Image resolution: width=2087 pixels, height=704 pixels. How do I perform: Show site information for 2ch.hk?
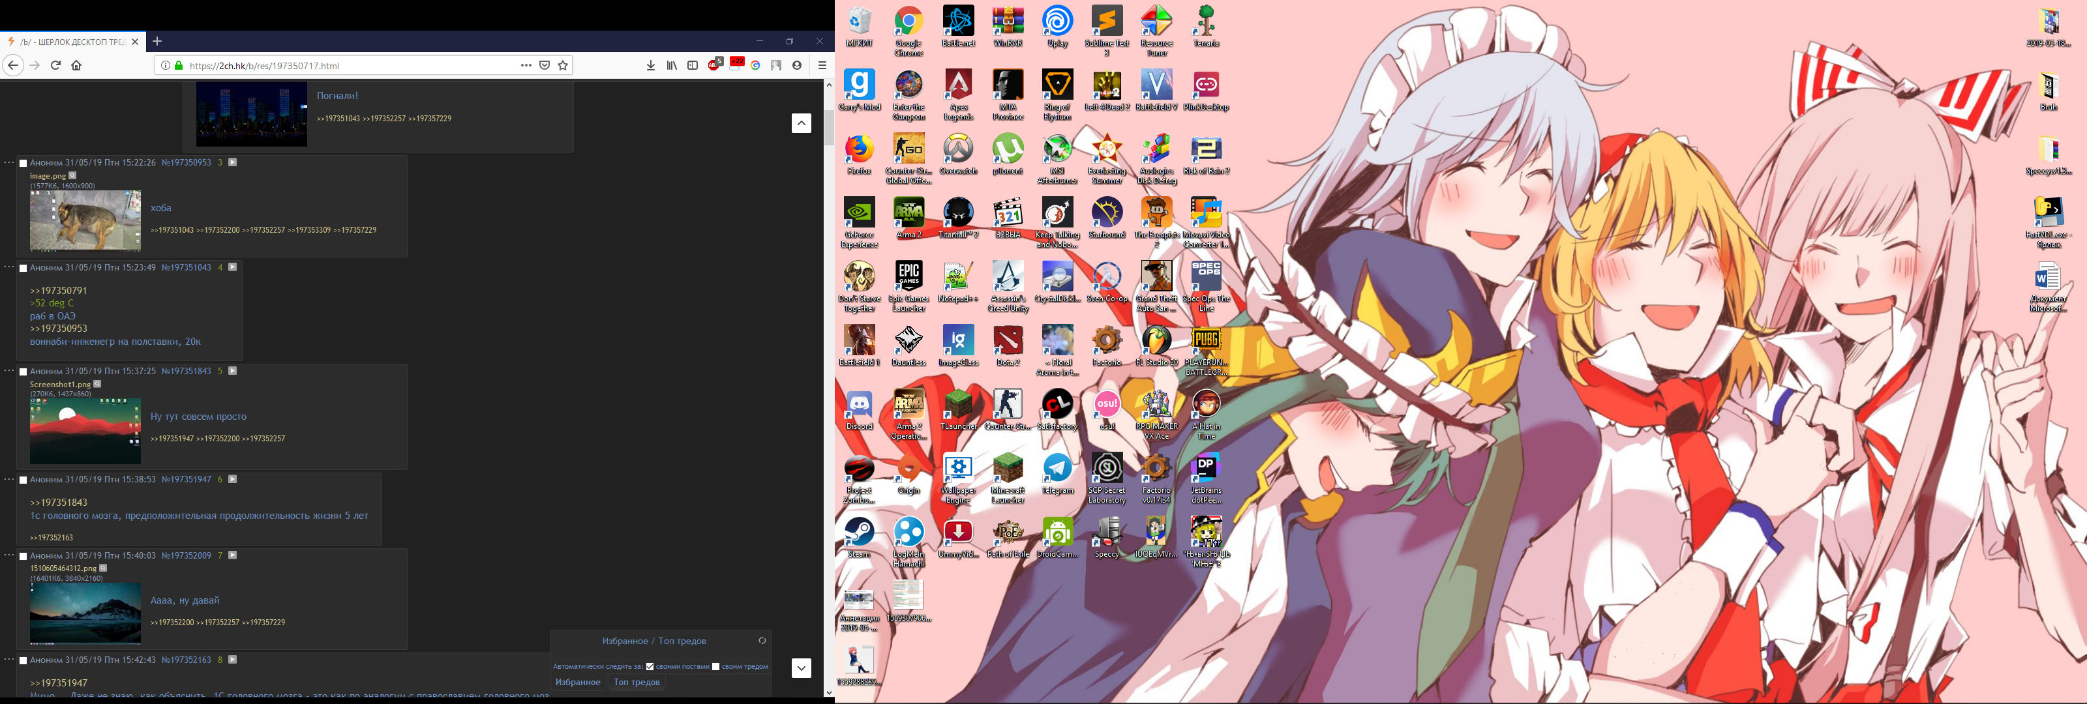pyautogui.click(x=165, y=66)
